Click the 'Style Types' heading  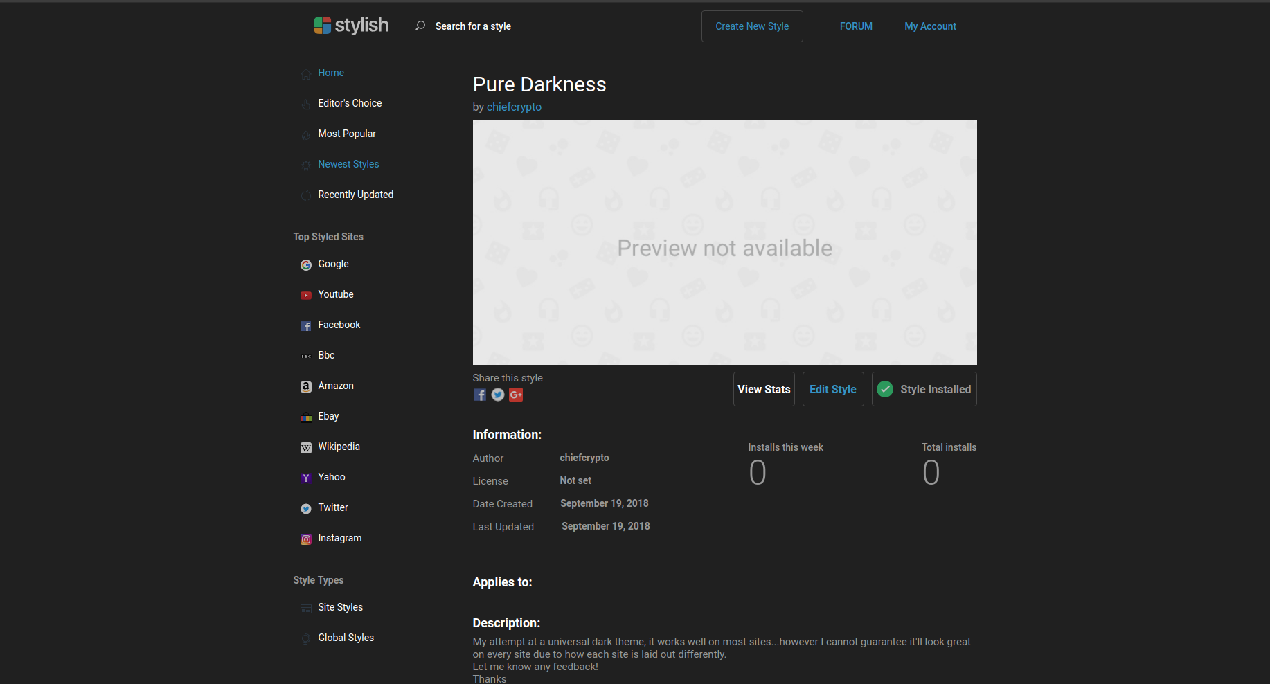pyautogui.click(x=319, y=580)
